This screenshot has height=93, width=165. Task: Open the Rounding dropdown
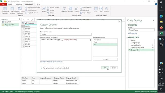click(85, 10)
